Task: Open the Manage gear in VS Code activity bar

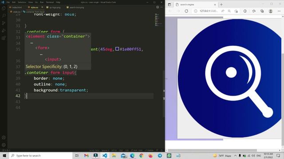Action: pyautogui.click(x=4, y=145)
